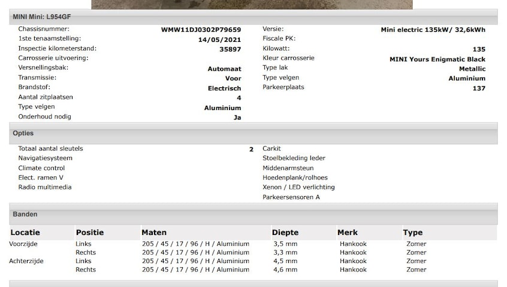The height and width of the screenshot is (287, 507).
Task: Click the Xenon / LED verlichting option
Action: (x=298, y=187)
